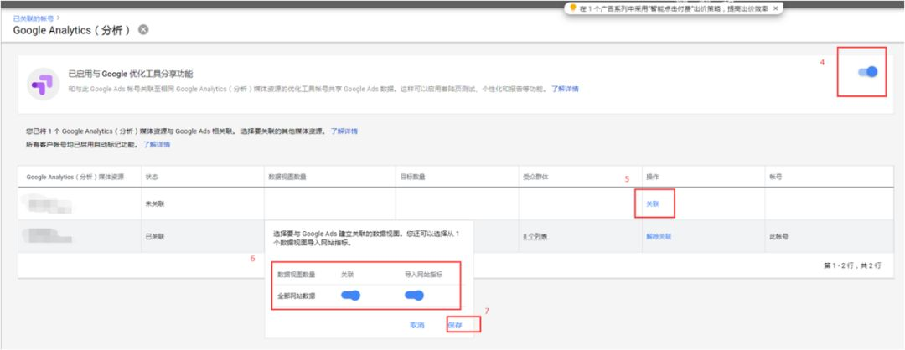
Task: Dismiss the smart bidding tip notification
Action: pos(775,8)
